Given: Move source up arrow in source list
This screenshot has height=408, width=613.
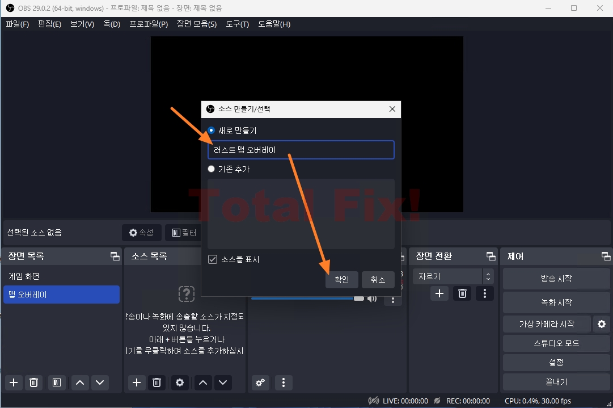Looking at the screenshot, I should tap(203, 382).
